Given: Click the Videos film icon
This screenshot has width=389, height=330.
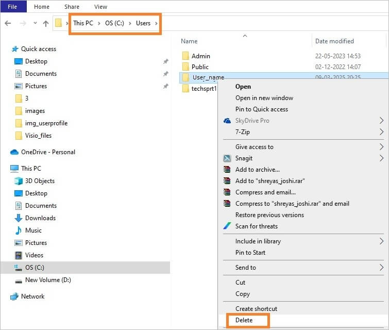Looking at the screenshot, I should (x=19, y=255).
